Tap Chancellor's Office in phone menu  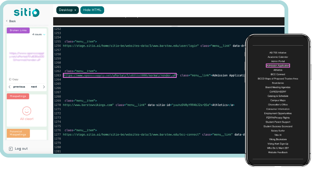[x=278, y=105]
